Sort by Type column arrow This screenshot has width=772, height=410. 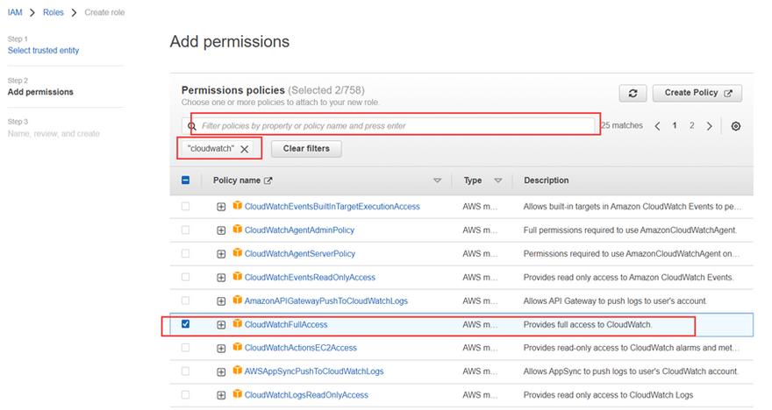497,180
